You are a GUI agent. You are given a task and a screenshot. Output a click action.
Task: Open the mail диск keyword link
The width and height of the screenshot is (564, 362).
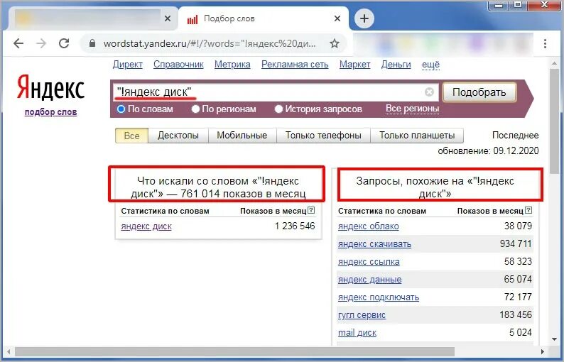(357, 333)
